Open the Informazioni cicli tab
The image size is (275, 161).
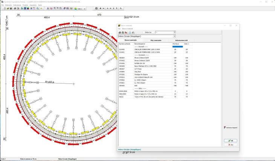181,40
